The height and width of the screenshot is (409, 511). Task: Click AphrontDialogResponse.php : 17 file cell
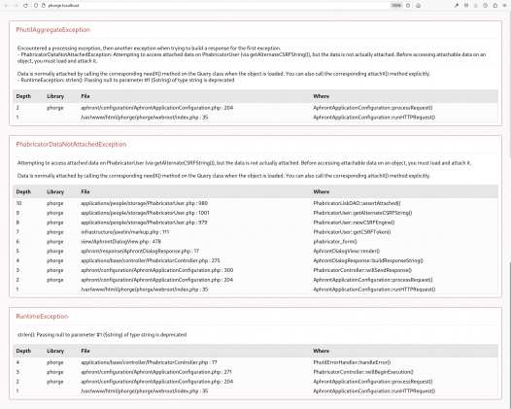point(140,251)
